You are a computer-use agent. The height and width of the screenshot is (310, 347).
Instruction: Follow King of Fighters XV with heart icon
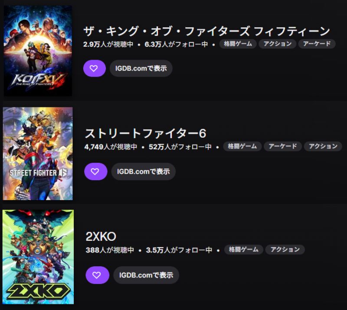tap(95, 68)
